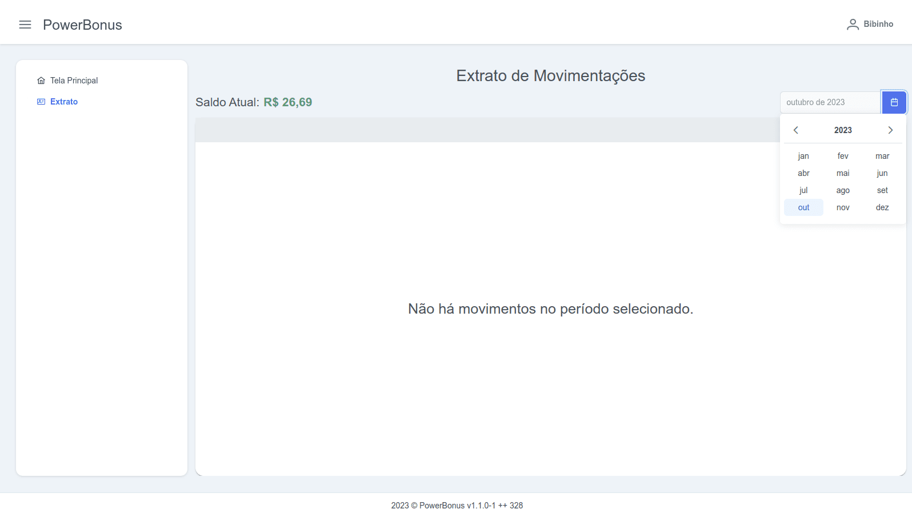912x517 pixels.
Task: Select jun in the month picker
Action: (x=882, y=173)
